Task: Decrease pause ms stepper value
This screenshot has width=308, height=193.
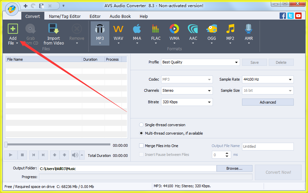Action: point(227,157)
